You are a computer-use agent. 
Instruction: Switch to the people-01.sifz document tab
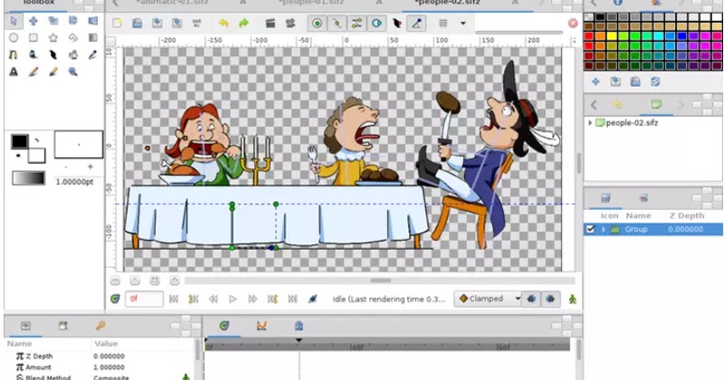(x=311, y=3)
